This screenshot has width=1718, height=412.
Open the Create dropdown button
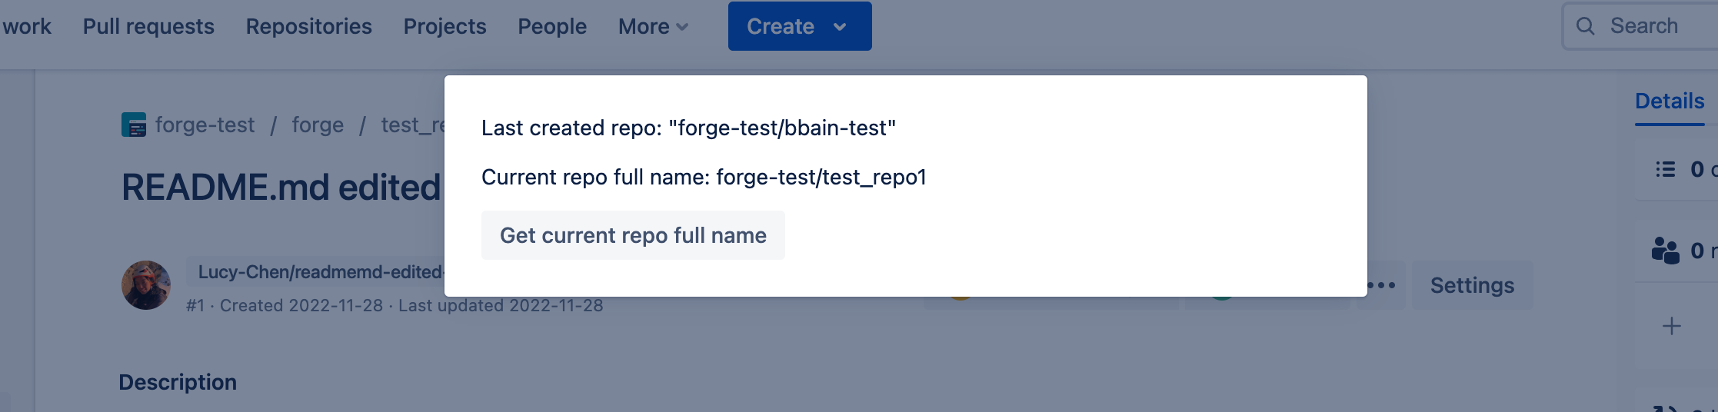click(799, 26)
